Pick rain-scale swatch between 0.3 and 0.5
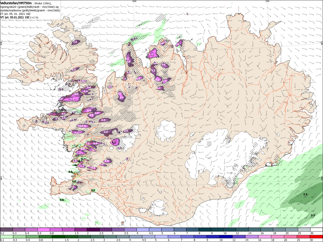Screen dimensions: 323x242 [x=20, y=237]
